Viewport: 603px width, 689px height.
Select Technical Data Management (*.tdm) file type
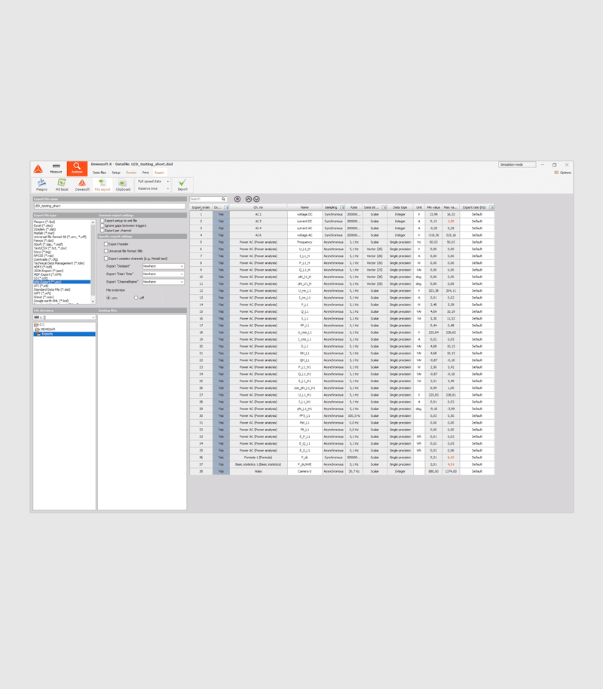click(59, 263)
